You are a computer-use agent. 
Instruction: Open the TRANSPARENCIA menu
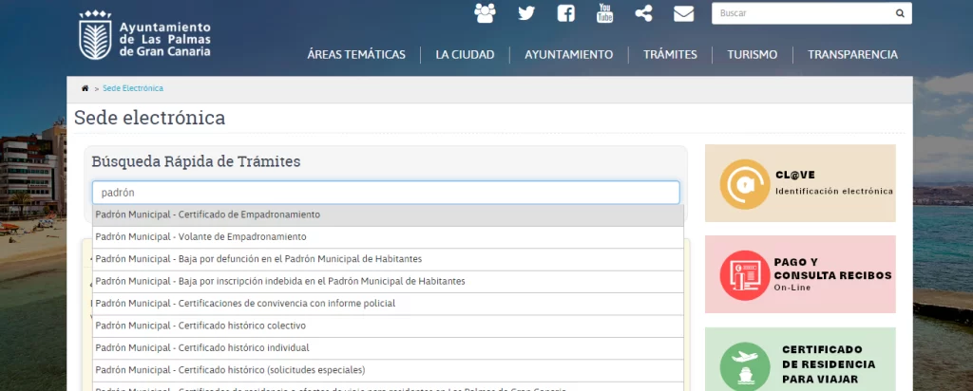tap(852, 54)
